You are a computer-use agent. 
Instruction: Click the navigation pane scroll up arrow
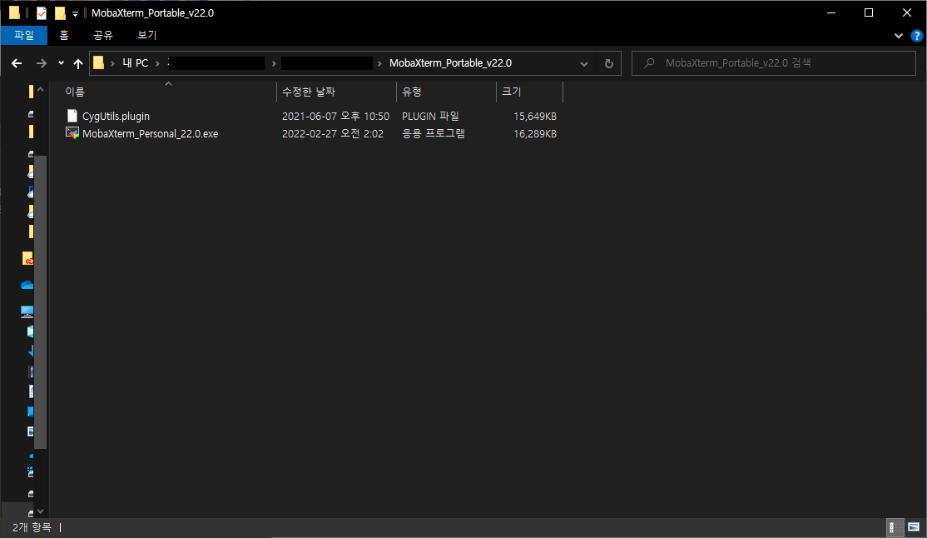(40, 90)
